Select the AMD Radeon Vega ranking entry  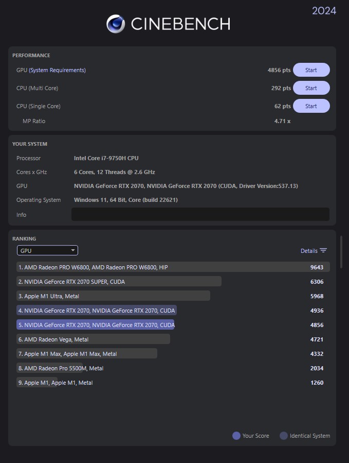pyautogui.click(x=173, y=339)
